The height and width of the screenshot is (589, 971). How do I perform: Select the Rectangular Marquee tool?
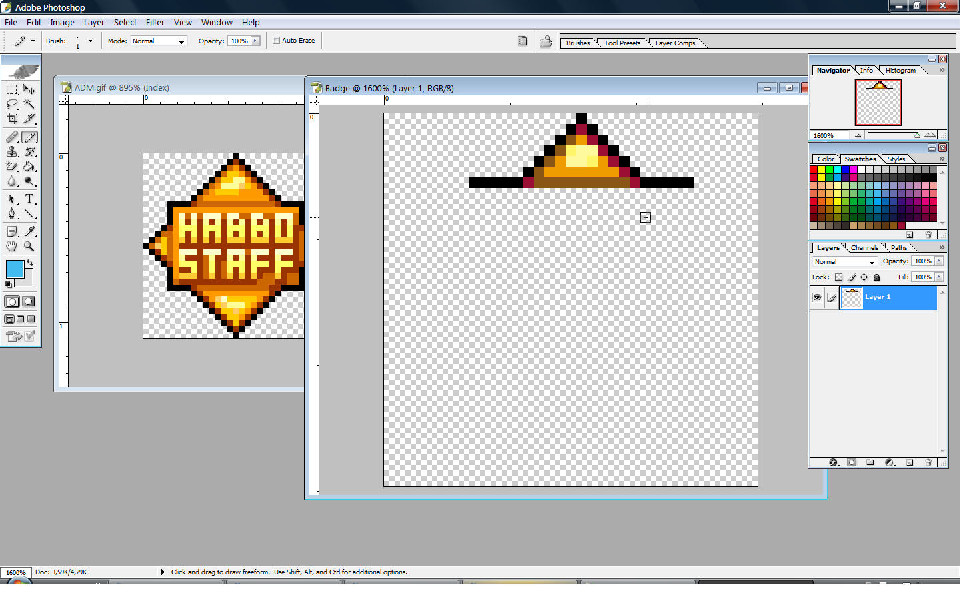[12, 90]
